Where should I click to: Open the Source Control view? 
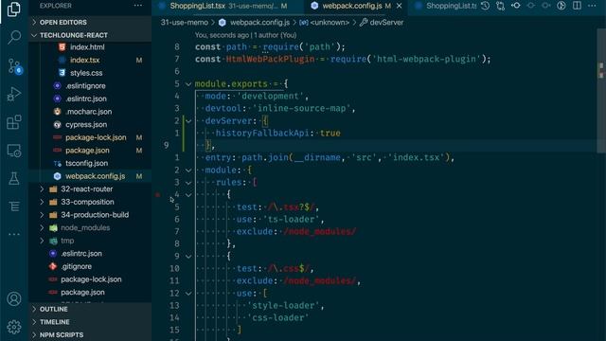point(15,66)
